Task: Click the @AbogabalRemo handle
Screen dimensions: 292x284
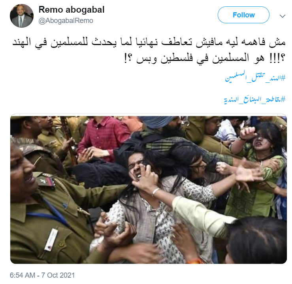Action: (x=66, y=21)
